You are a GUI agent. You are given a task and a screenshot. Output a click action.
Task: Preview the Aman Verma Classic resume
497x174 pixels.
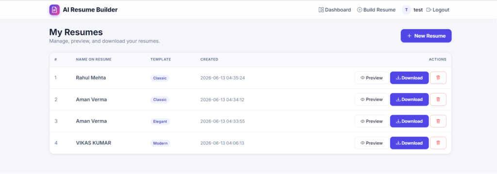pos(371,100)
